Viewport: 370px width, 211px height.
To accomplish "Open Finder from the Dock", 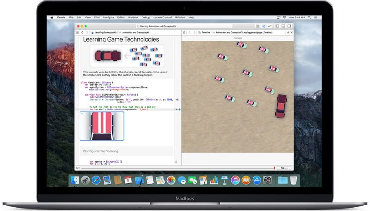I will (75, 180).
